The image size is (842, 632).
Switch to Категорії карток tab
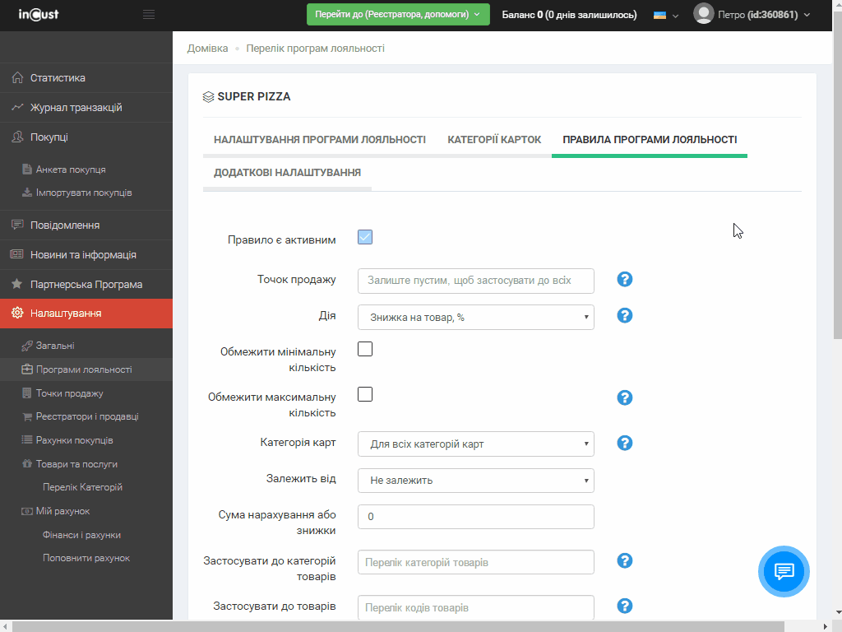tap(494, 140)
